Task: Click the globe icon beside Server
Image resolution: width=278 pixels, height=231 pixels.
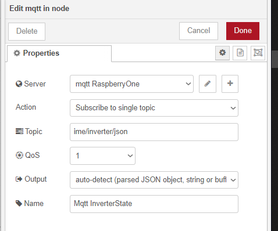Action: pyautogui.click(x=19, y=84)
